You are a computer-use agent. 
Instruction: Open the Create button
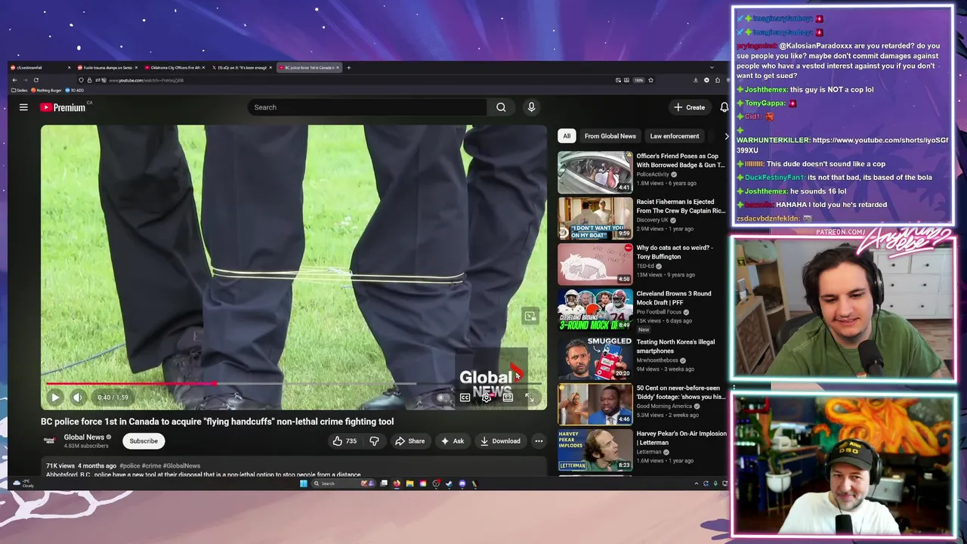(690, 107)
